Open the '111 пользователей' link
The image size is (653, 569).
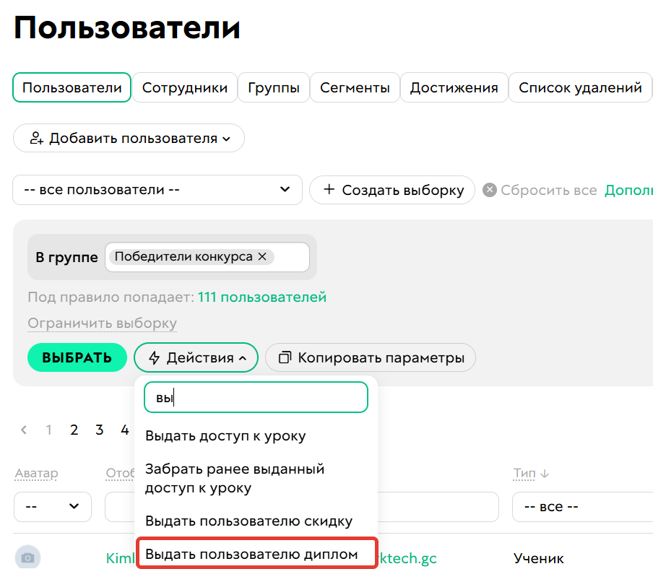coord(261,297)
